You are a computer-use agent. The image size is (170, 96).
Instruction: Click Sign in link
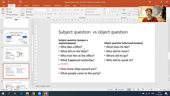[157, 6]
